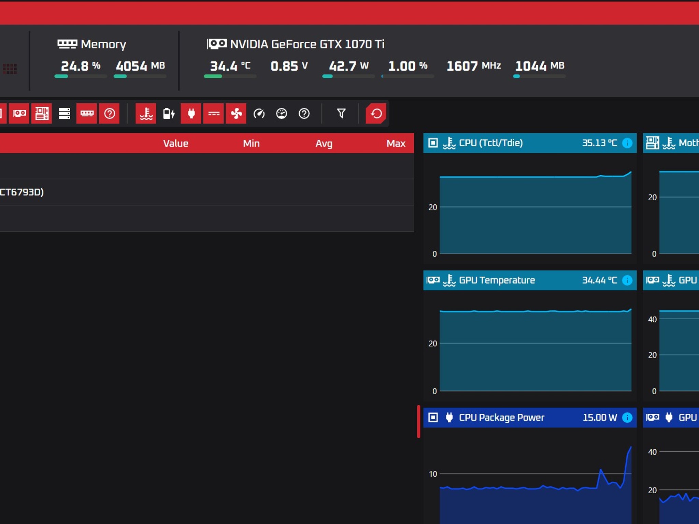Click the usage gauge filter icon
The image size is (699, 524).
click(281, 113)
